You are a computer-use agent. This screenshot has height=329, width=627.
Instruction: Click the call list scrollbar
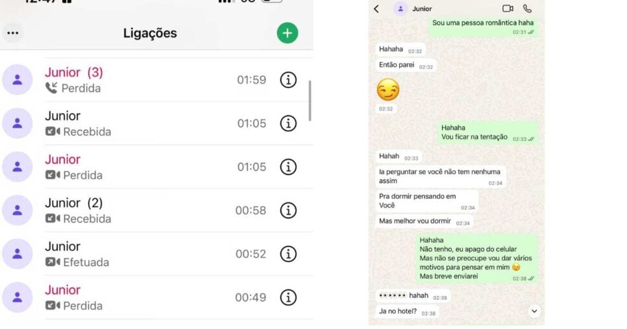click(x=310, y=101)
